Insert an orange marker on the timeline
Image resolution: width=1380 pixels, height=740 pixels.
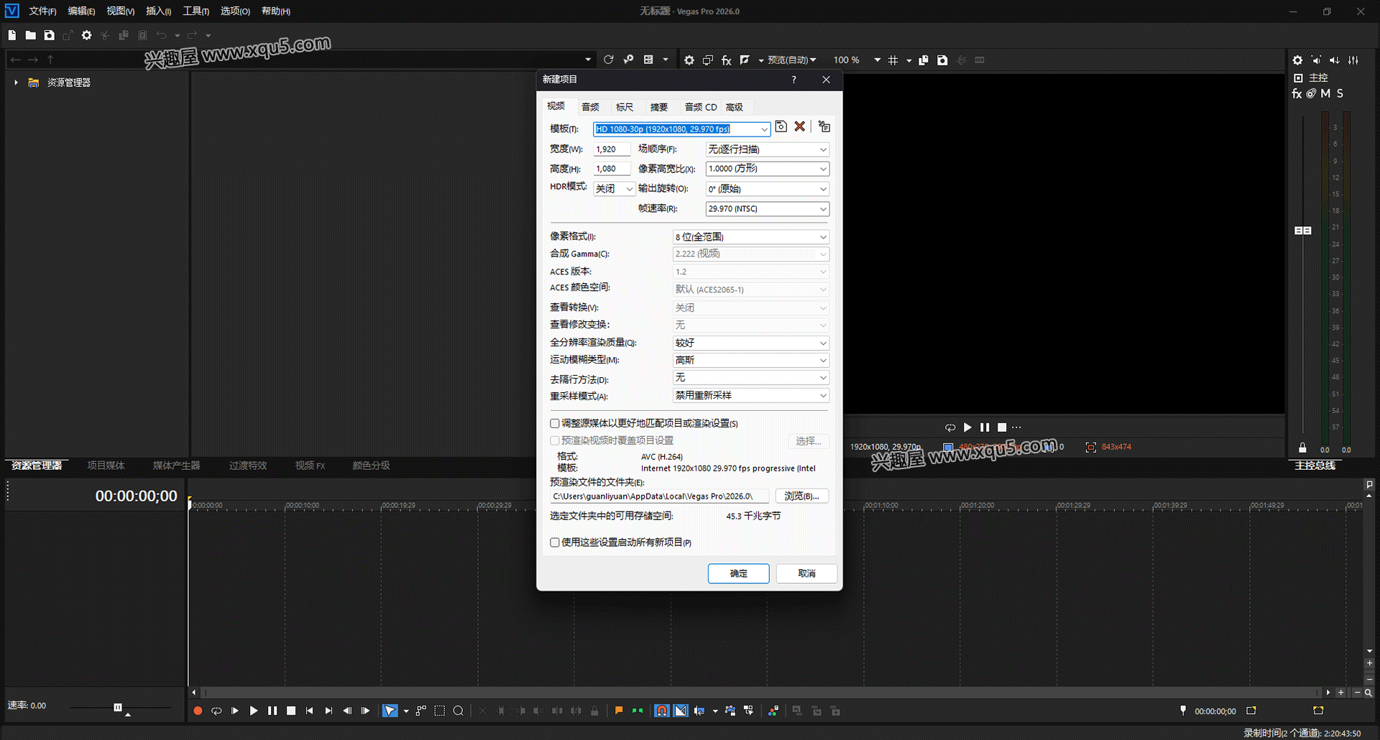point(619,711)
